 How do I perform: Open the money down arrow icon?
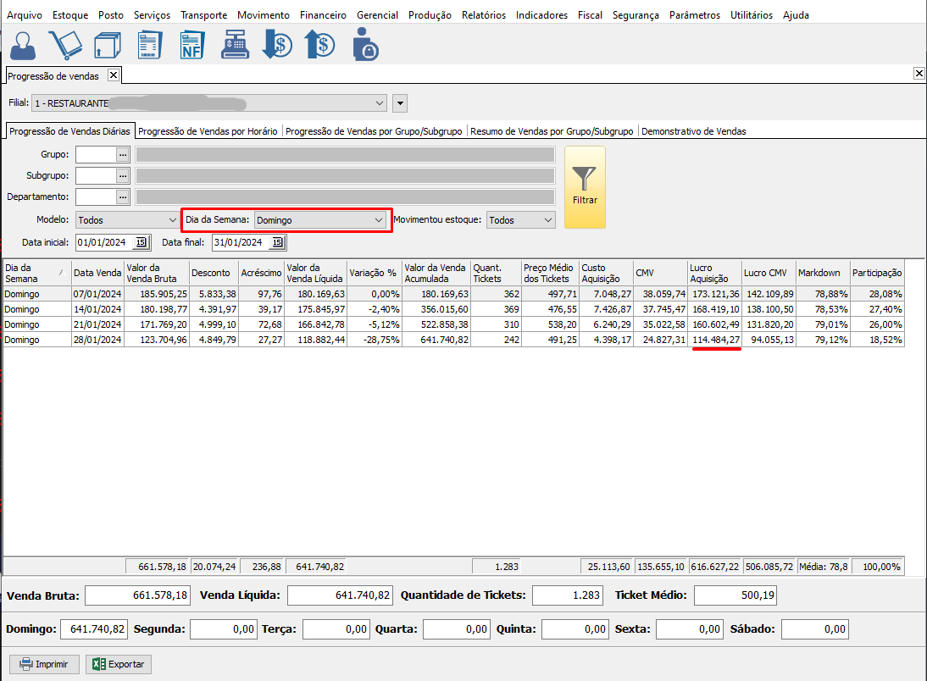point(277,44)
